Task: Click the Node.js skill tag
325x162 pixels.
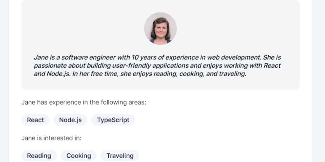Action: [70, 120]
